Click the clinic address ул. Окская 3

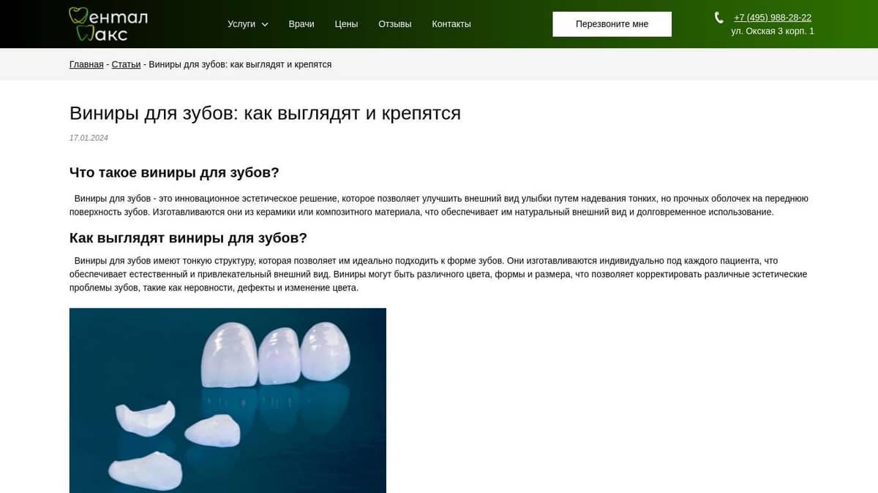(x=772, y=31)
